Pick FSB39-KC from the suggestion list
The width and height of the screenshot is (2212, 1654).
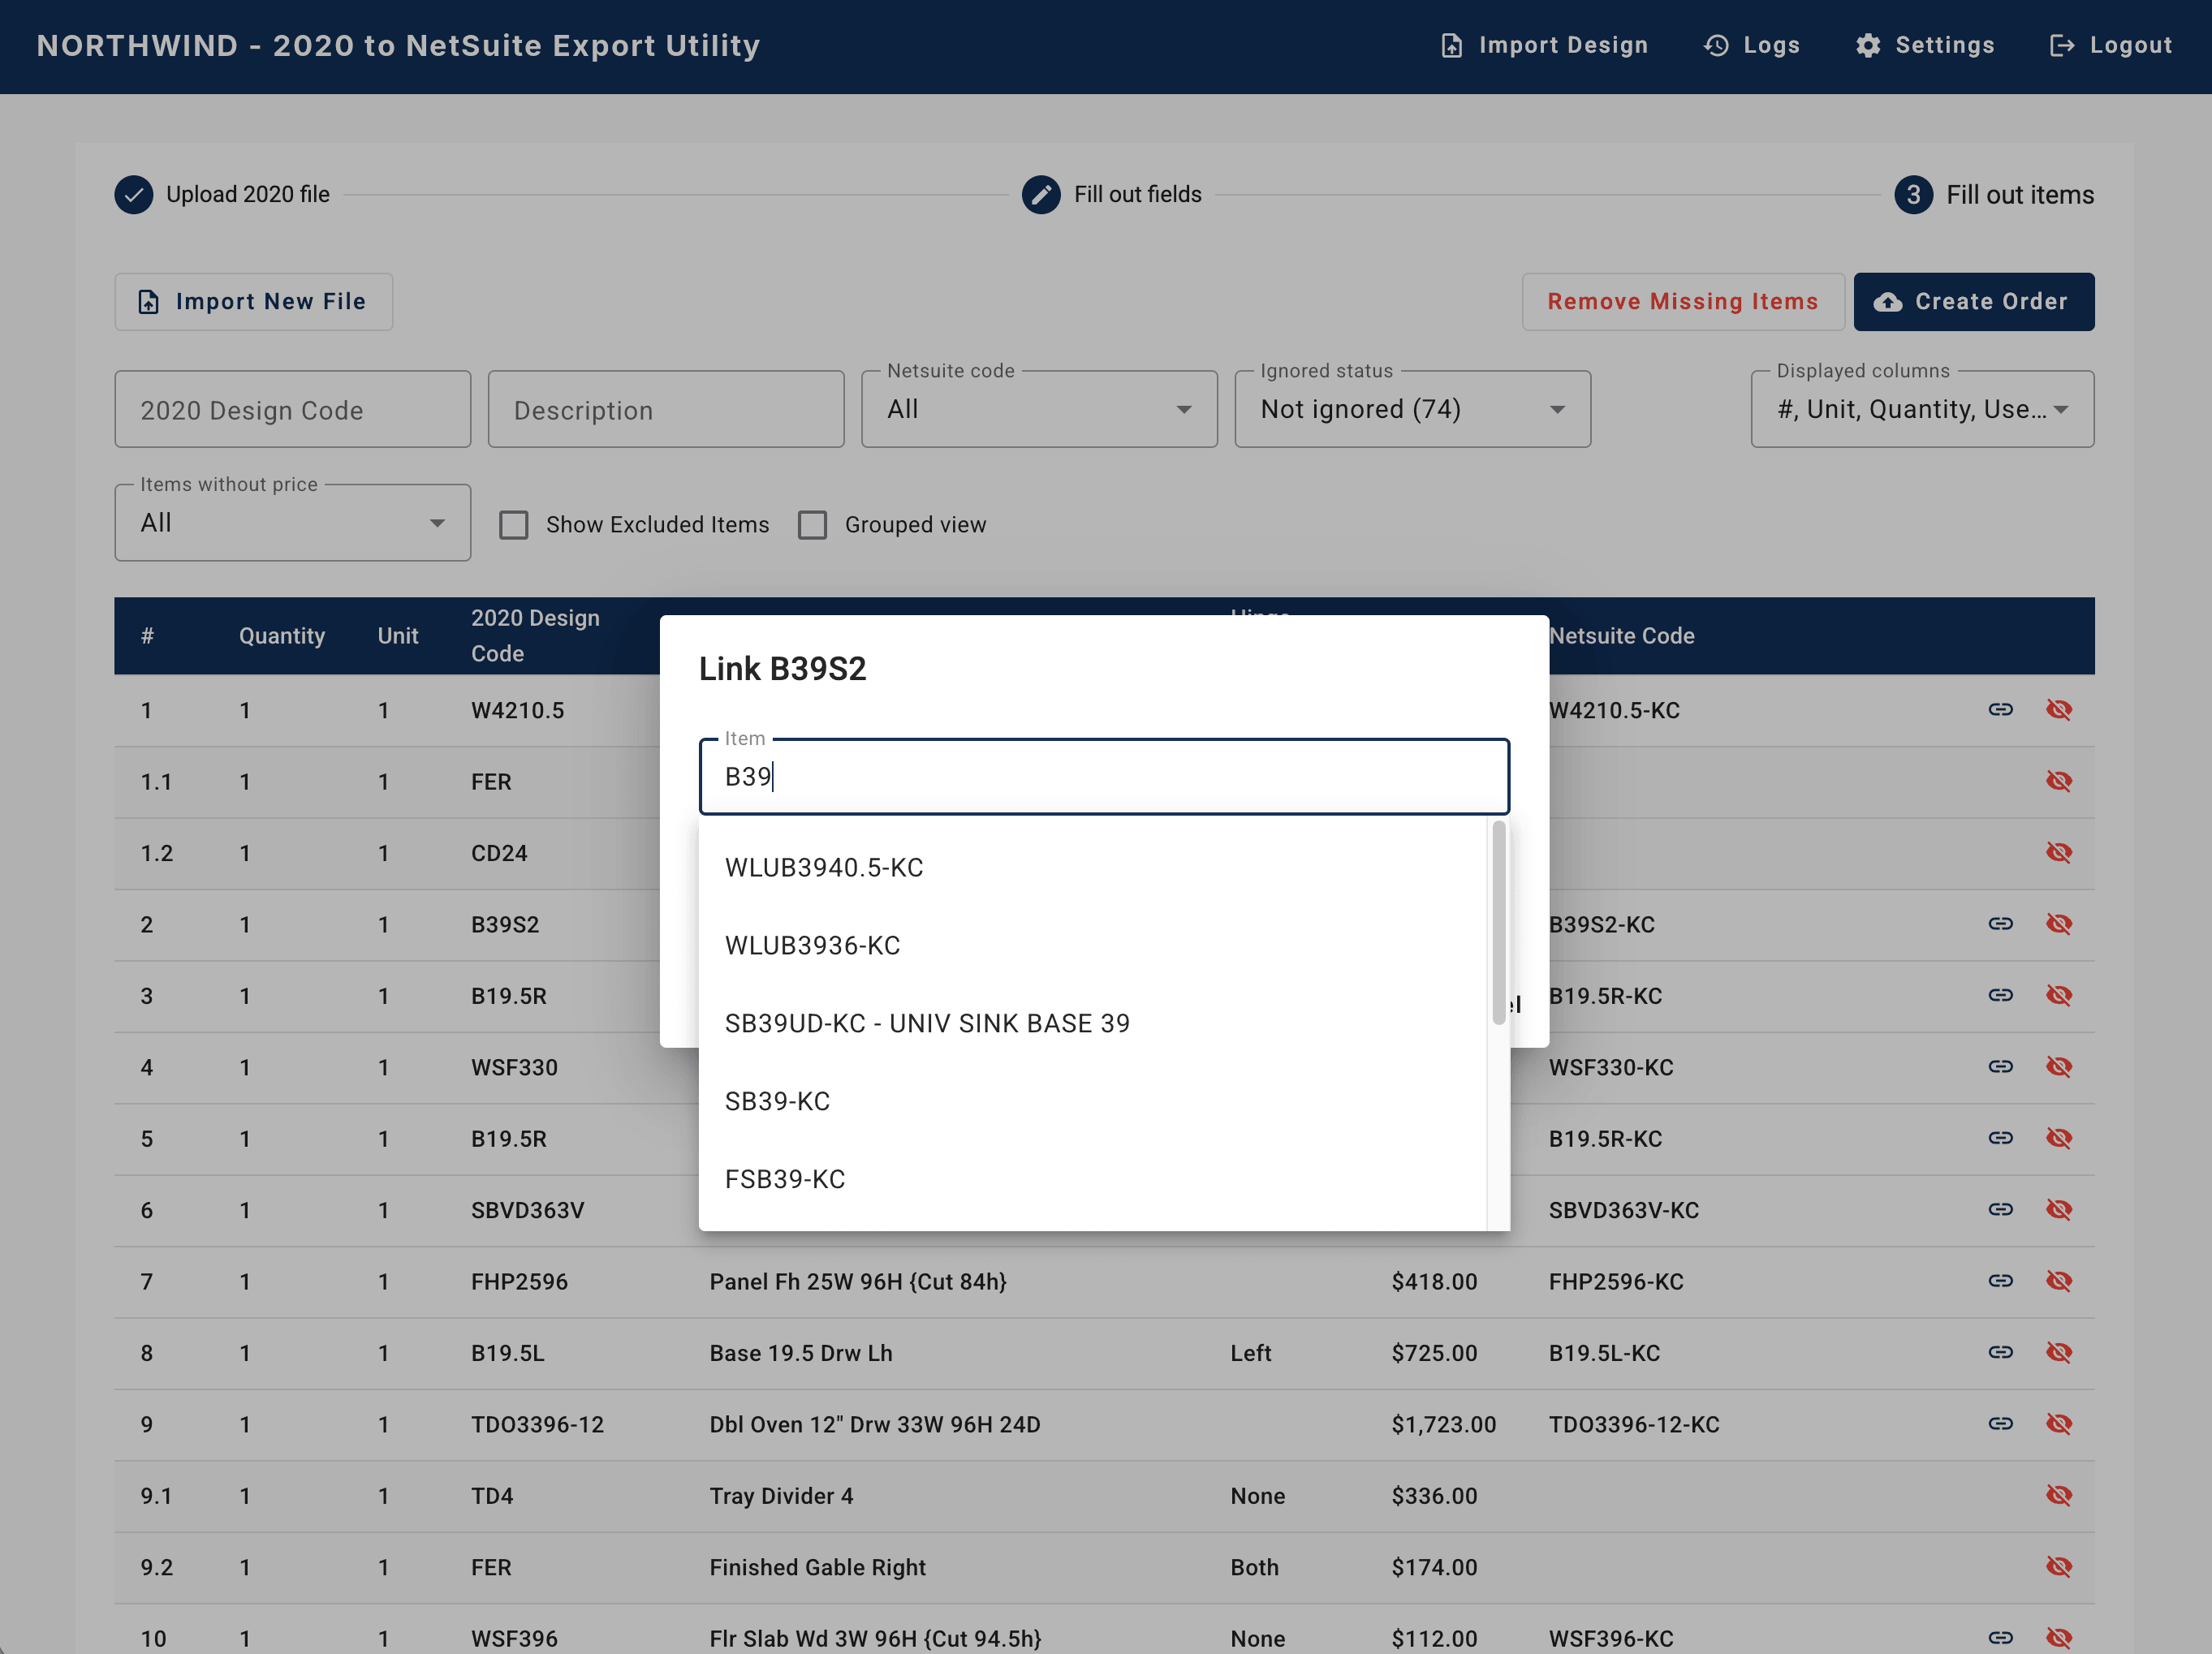[x=1092, y=1179]
